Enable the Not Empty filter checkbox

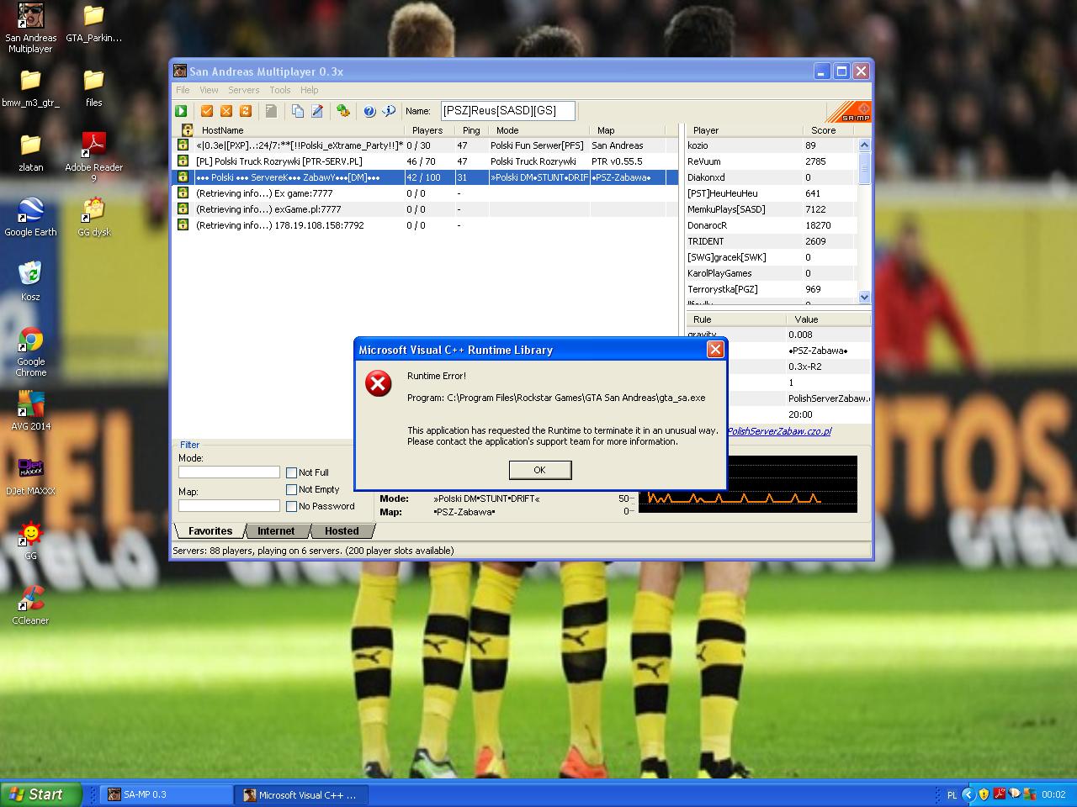pos(291,489)
